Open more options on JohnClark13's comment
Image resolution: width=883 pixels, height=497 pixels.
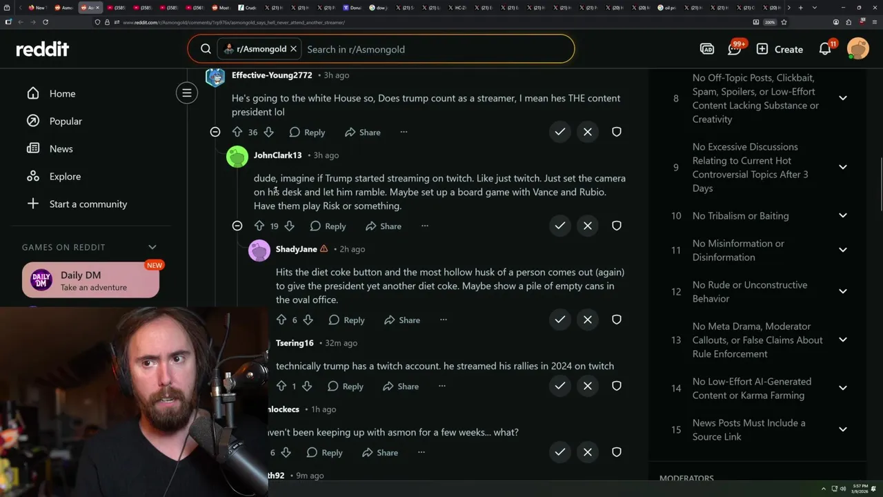[x=425, y=226]
